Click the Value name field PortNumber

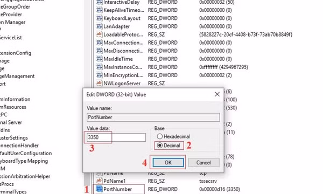153,117
